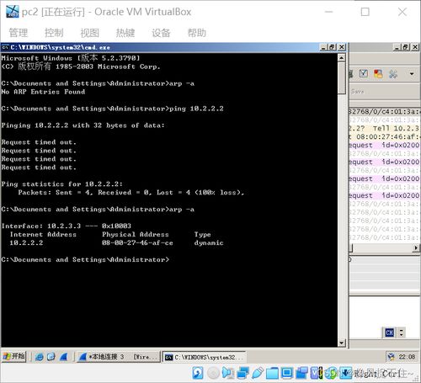Screen dimensions: 421x383
Task: Open Wireshark preferences tools icon
Action: pos(393,74)
